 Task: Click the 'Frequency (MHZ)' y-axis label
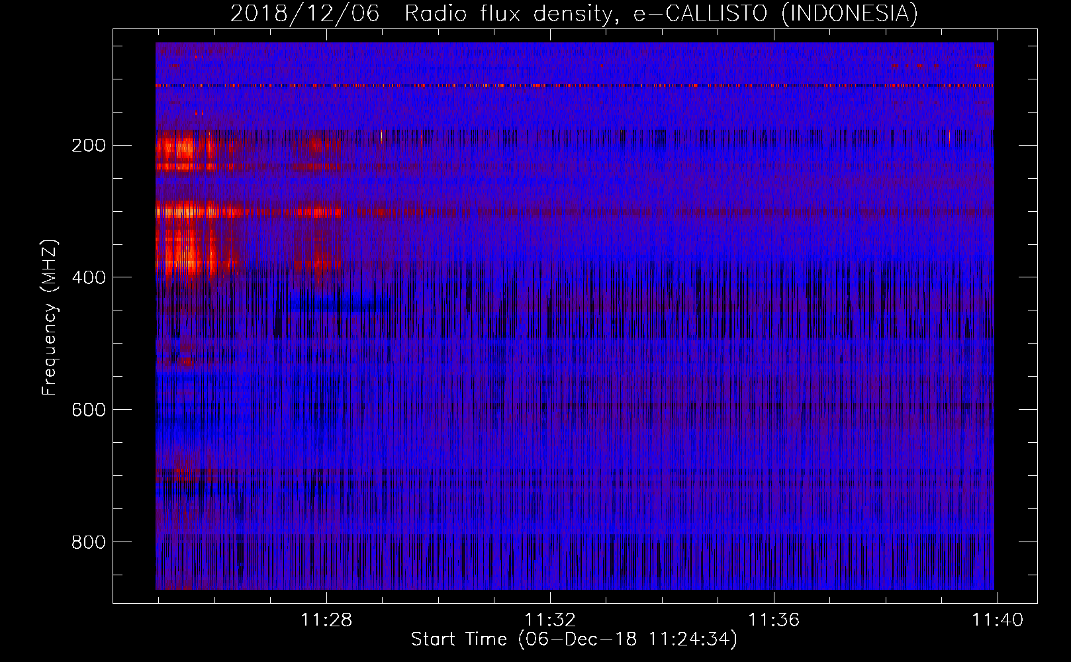(x=50, y=318)
